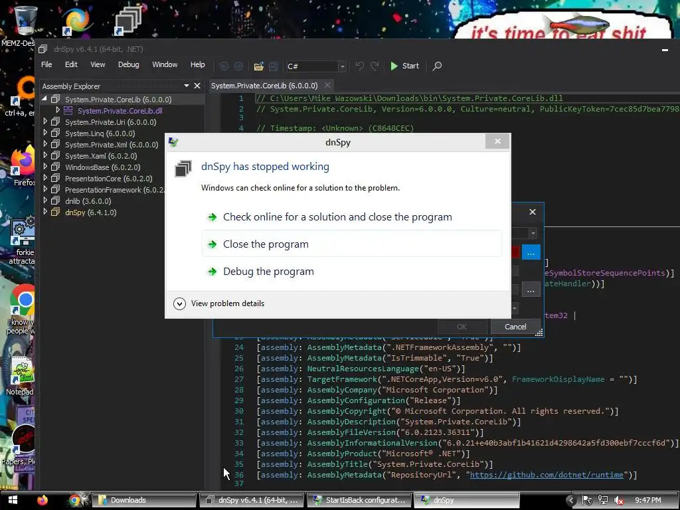Open the top dropdown in the dialog behind
The image size is (680, 510).
[x=533, y=233]
